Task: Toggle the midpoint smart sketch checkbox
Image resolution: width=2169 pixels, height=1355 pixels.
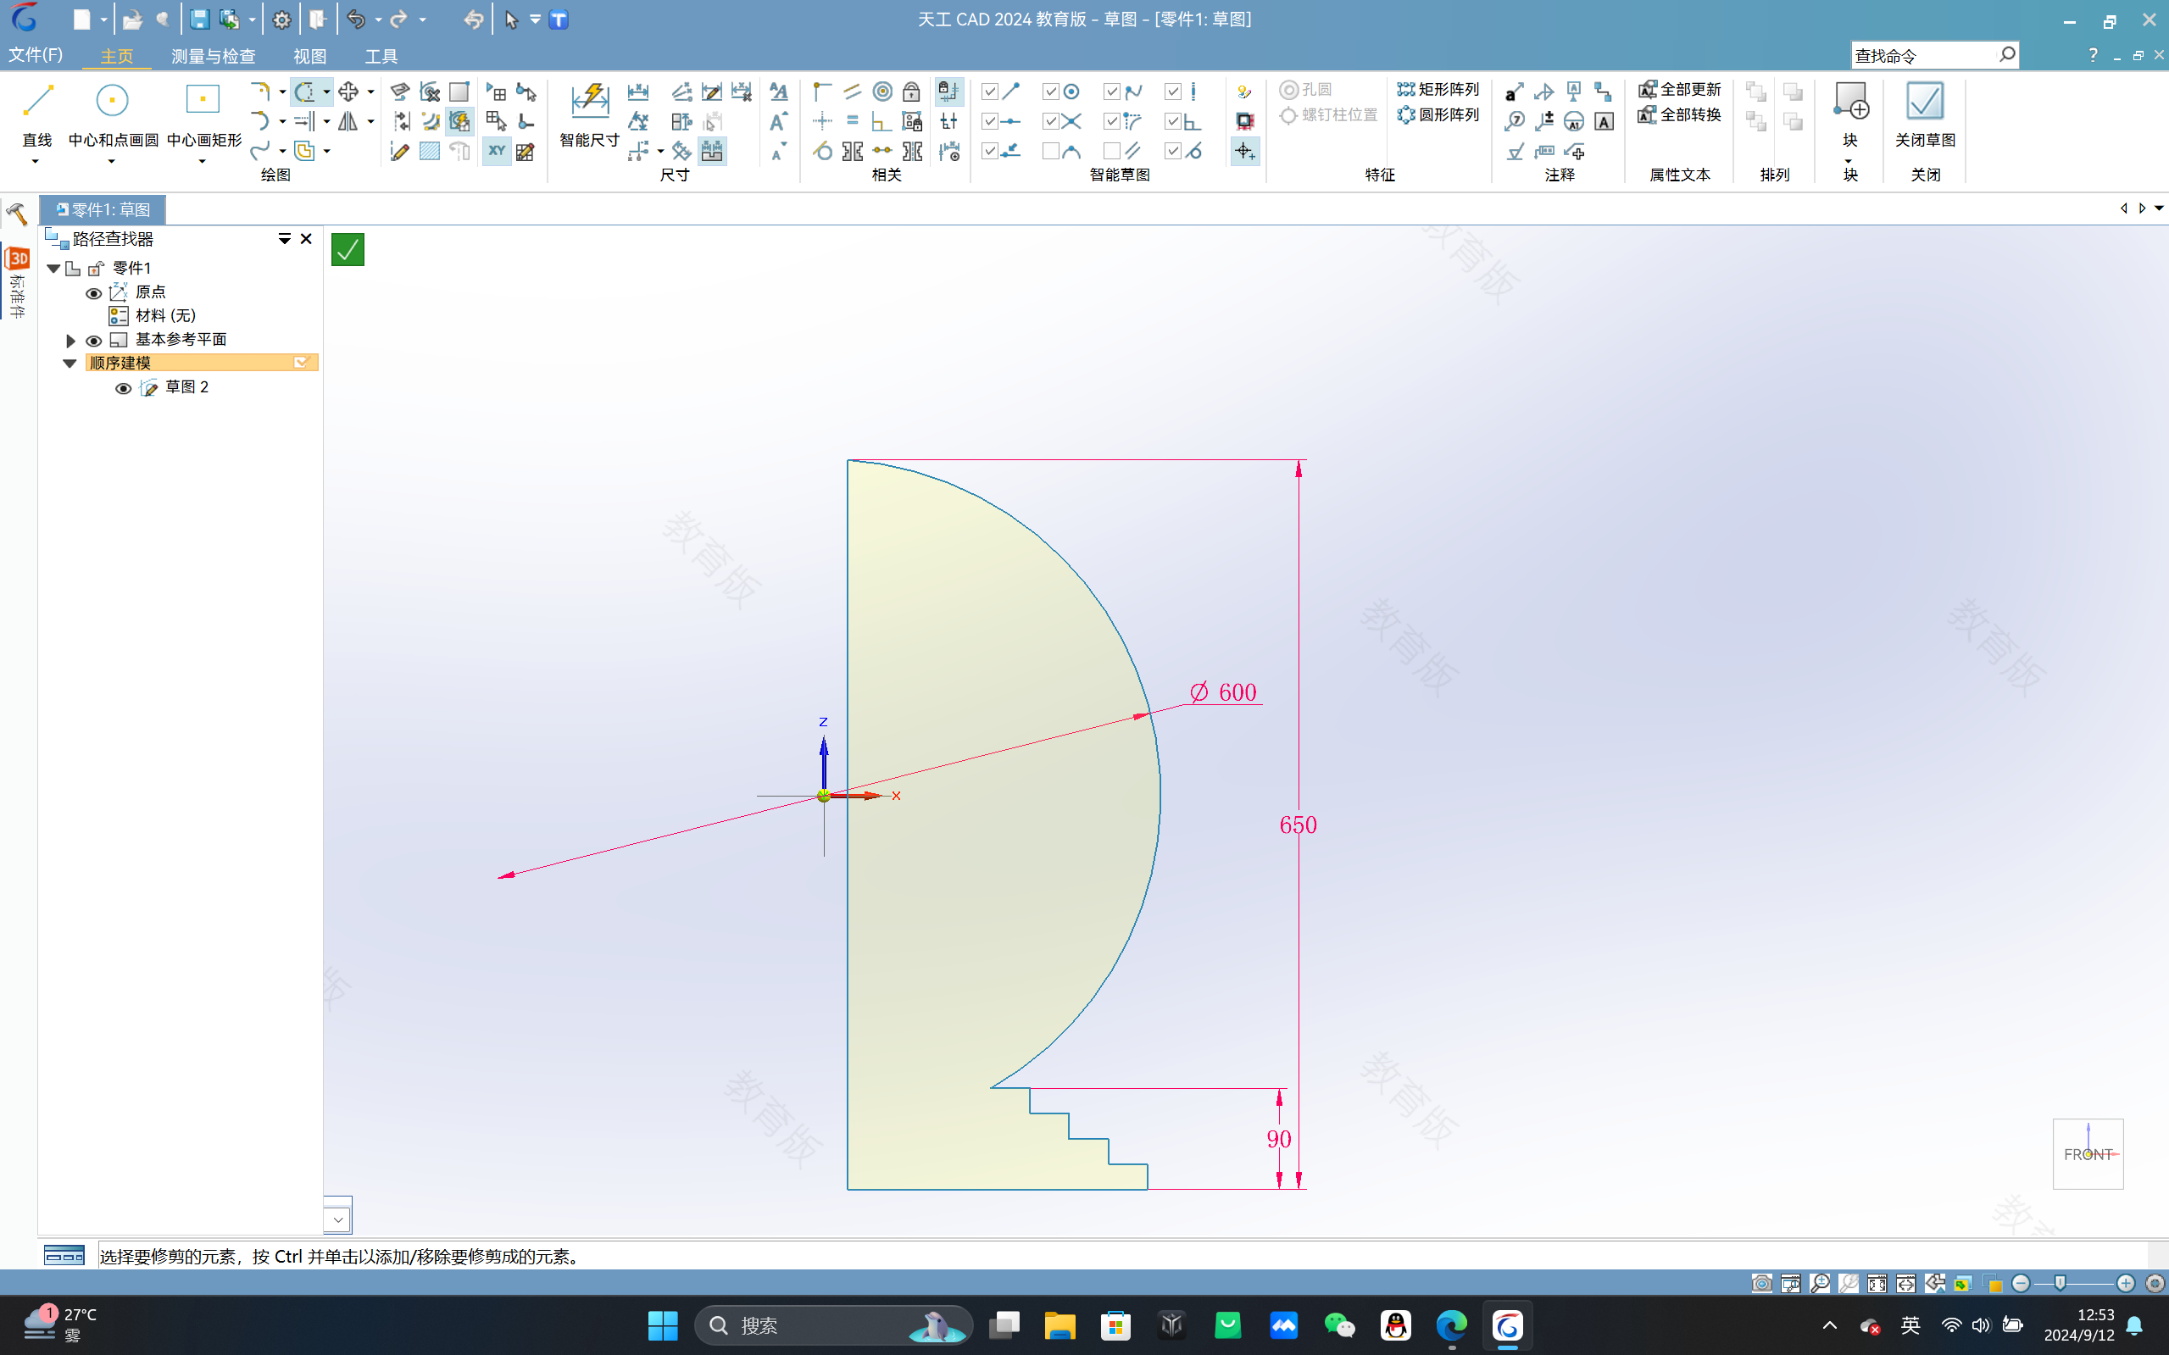Action: tap(990, 121)
